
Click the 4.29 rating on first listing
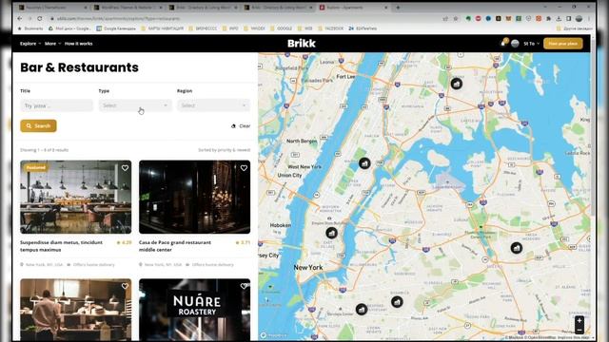tap(125, 242)
